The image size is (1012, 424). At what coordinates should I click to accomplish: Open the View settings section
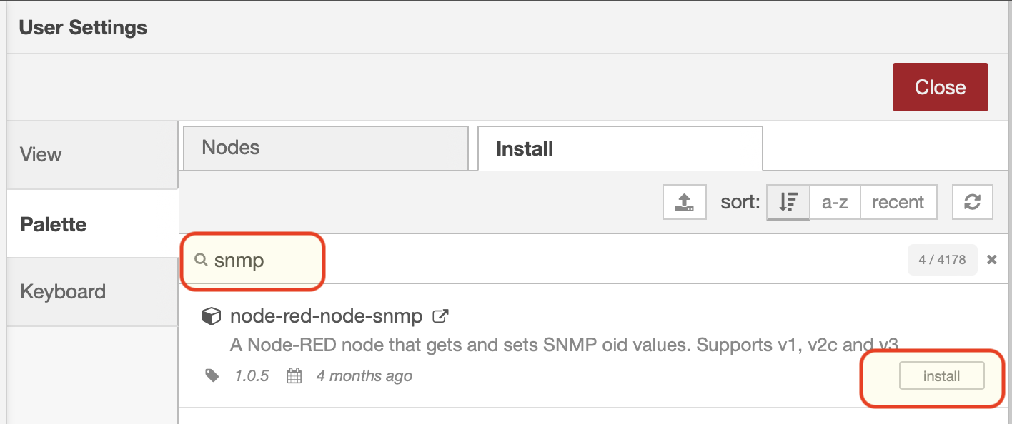pos(92,155)
